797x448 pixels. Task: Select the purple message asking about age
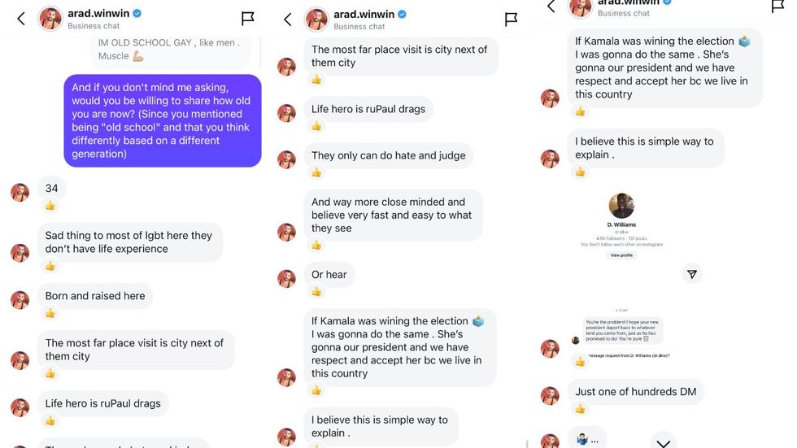(163, 120)
